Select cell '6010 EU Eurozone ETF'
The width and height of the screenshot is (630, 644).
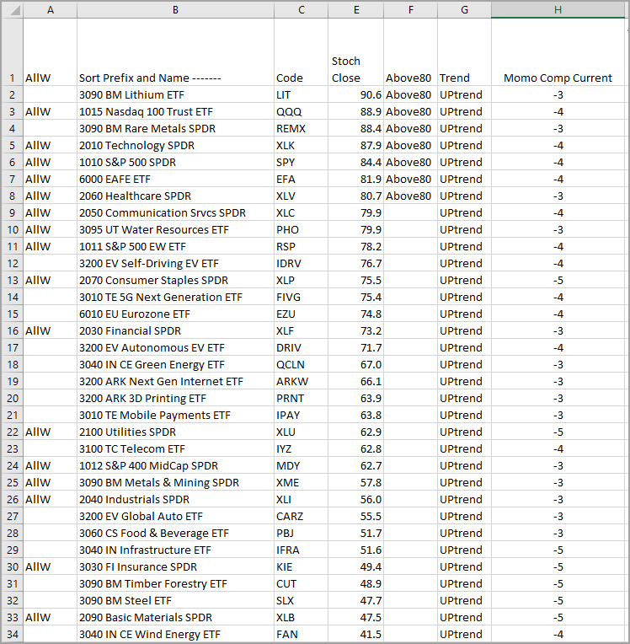[175, 314]
